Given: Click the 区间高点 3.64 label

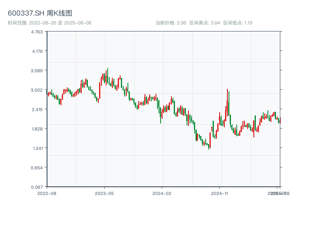Looking at the screenshot, I should [x=205, y=23].
